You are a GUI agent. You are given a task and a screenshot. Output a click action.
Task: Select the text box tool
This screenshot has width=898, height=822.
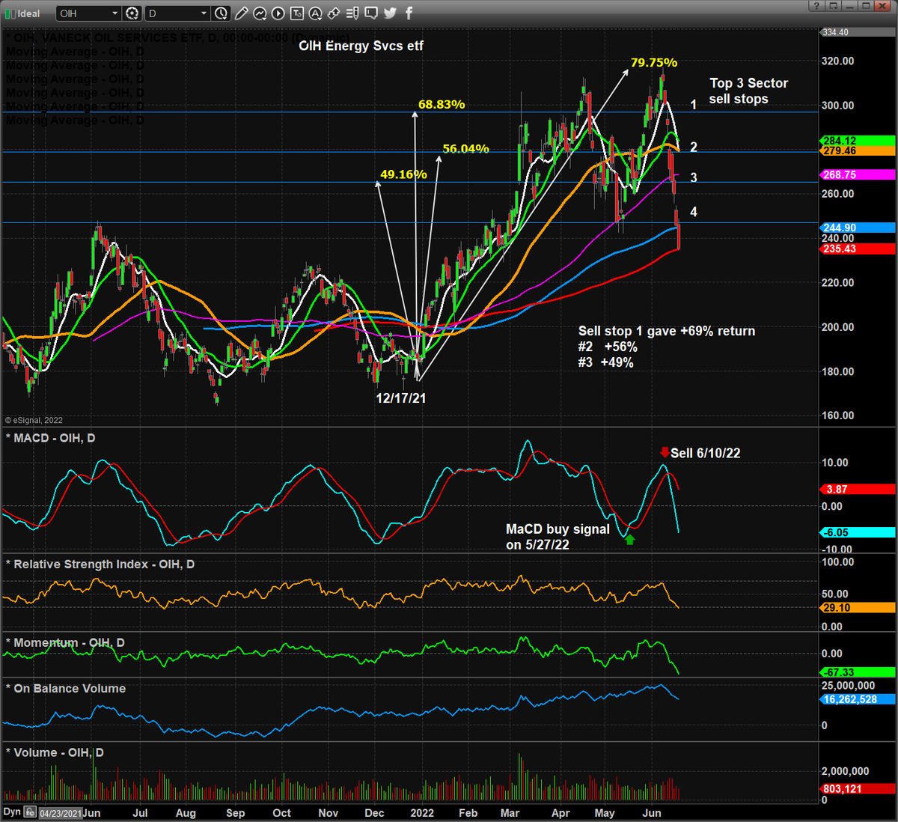[x=297, y=13]
